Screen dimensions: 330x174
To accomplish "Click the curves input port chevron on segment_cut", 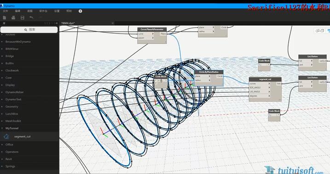I will 269,84.
